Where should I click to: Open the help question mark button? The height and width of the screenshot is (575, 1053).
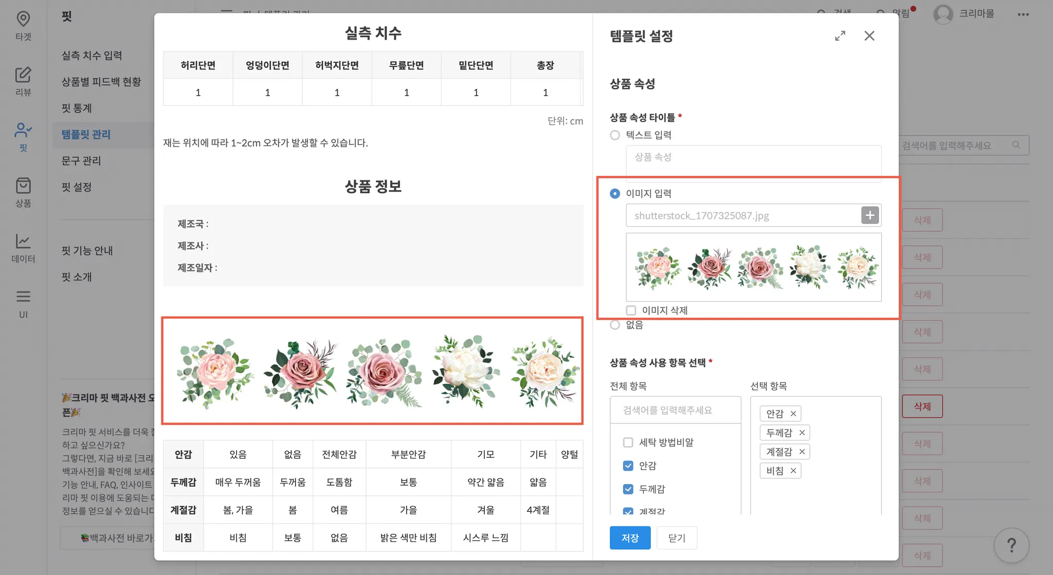(1011, 545)
